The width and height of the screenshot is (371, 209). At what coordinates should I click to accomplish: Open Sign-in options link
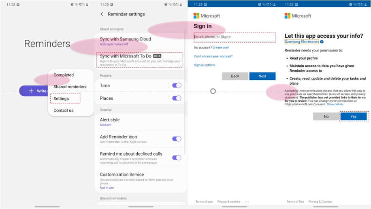(x=205, y=65)
